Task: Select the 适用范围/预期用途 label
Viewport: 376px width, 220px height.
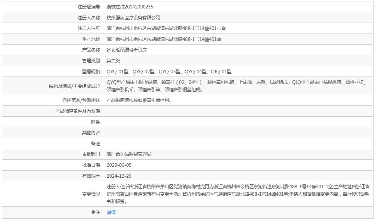Action: (81, 100)
